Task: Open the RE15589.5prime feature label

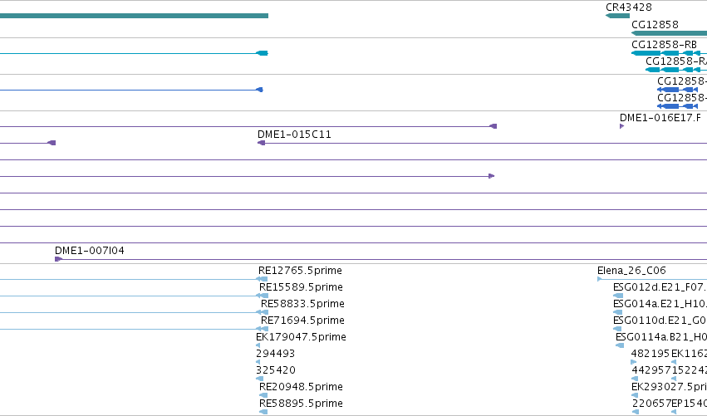Action: [x=301, y=287]
